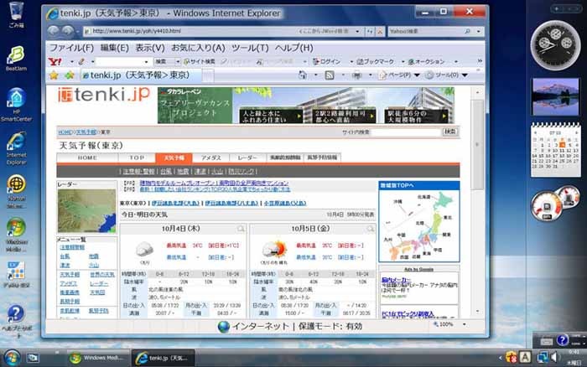Click the auctions (オークション) button on the Yahoo toolbar
The image size is (587, 367).
coord(426,62)
